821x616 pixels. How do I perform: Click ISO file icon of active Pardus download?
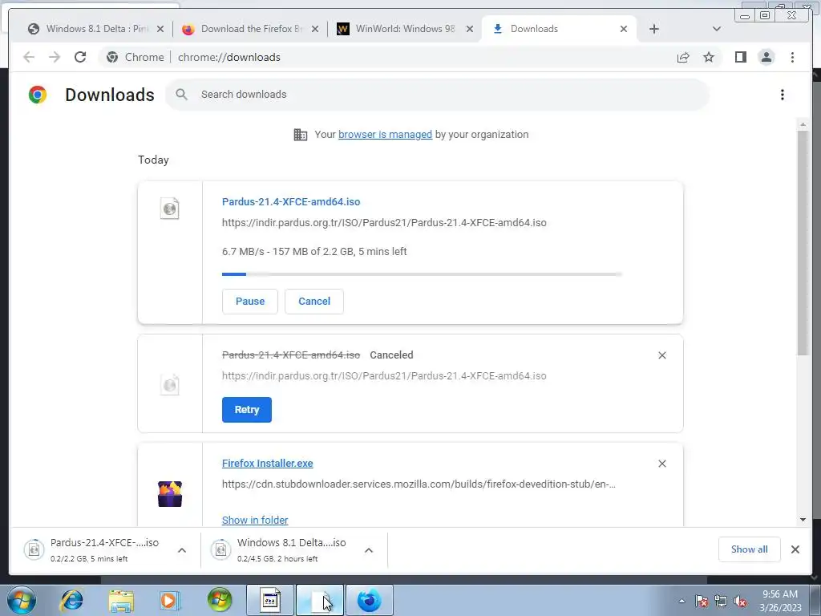click(x=170, y=209)
